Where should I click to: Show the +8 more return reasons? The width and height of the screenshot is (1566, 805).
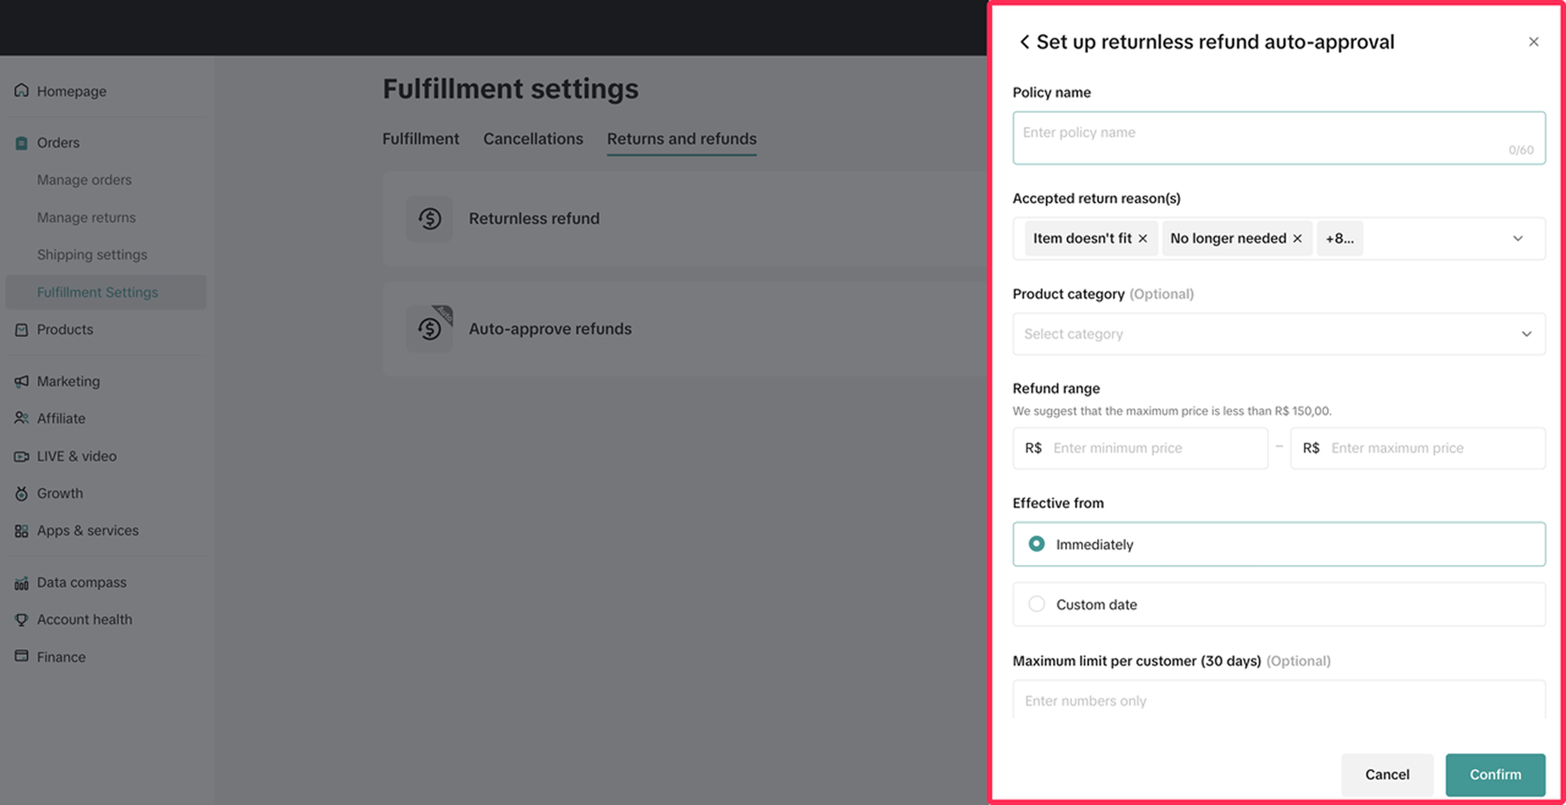1339,239
